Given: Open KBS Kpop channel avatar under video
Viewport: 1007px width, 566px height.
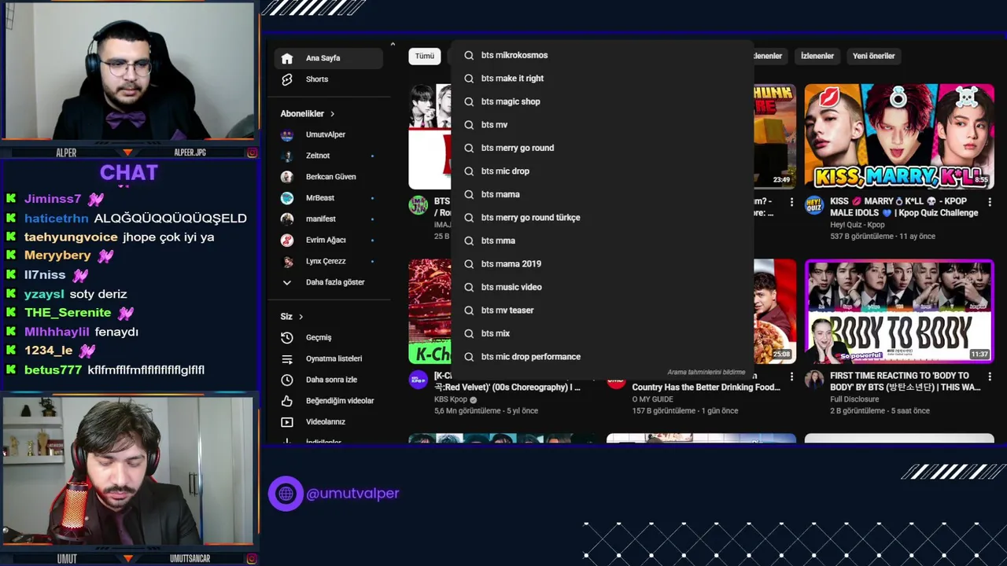Looking at the screenshot, I should (x=418, y=380).
